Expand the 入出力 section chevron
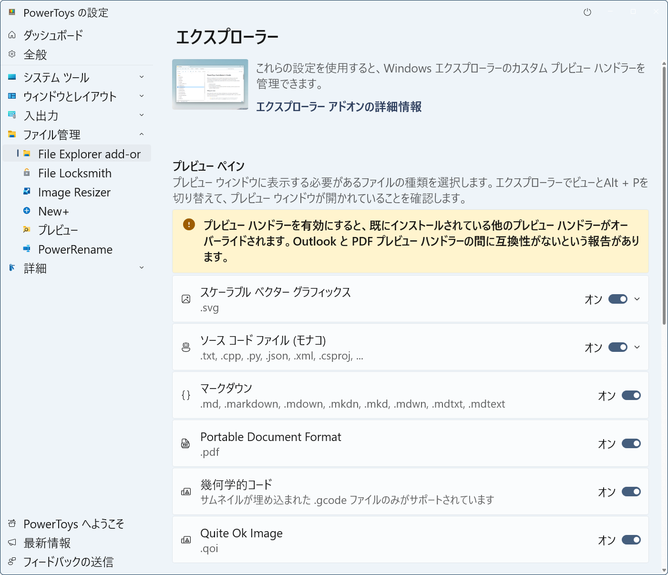The image size is (668, 575). click(142, 115)
